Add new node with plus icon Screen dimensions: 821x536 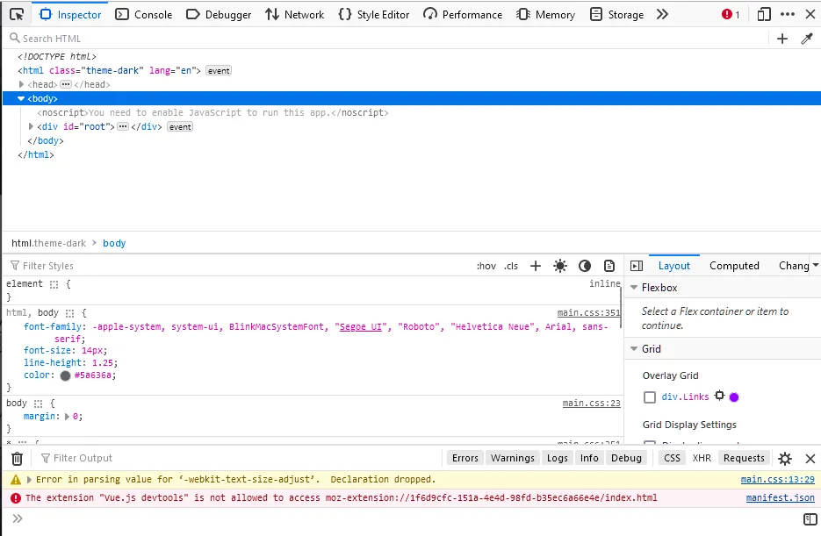pyautogui.click(x=782, y=39)
